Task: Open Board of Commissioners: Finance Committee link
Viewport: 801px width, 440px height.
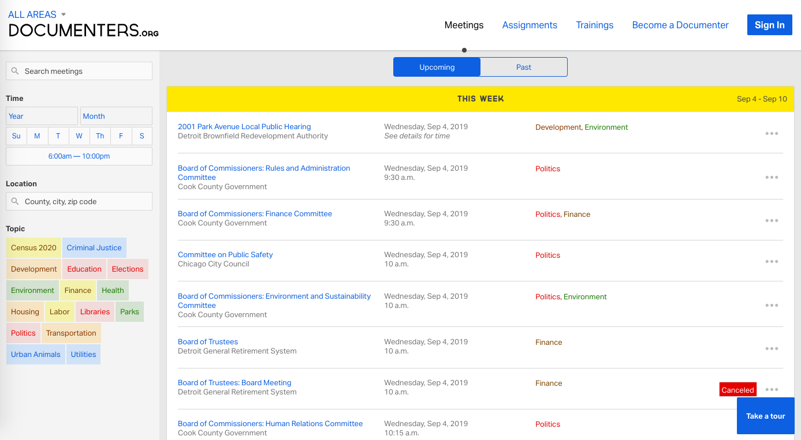Action: 255,213
